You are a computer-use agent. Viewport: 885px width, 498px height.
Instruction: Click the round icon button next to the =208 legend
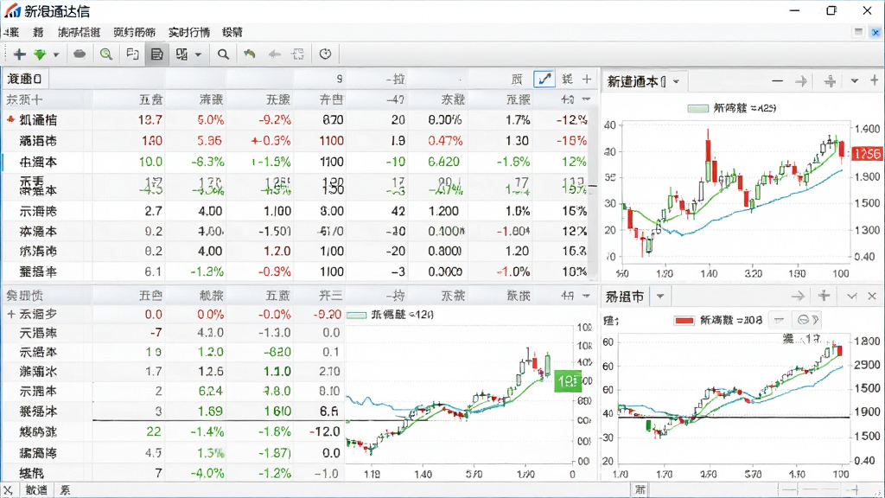point(806,320)
